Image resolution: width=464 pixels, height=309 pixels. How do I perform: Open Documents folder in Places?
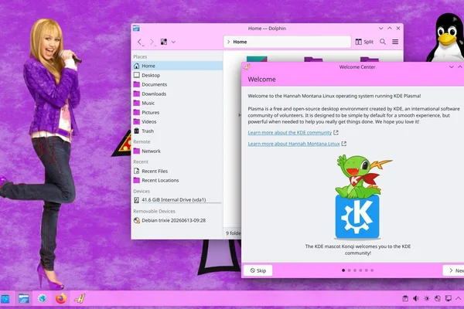pos(177,84)
